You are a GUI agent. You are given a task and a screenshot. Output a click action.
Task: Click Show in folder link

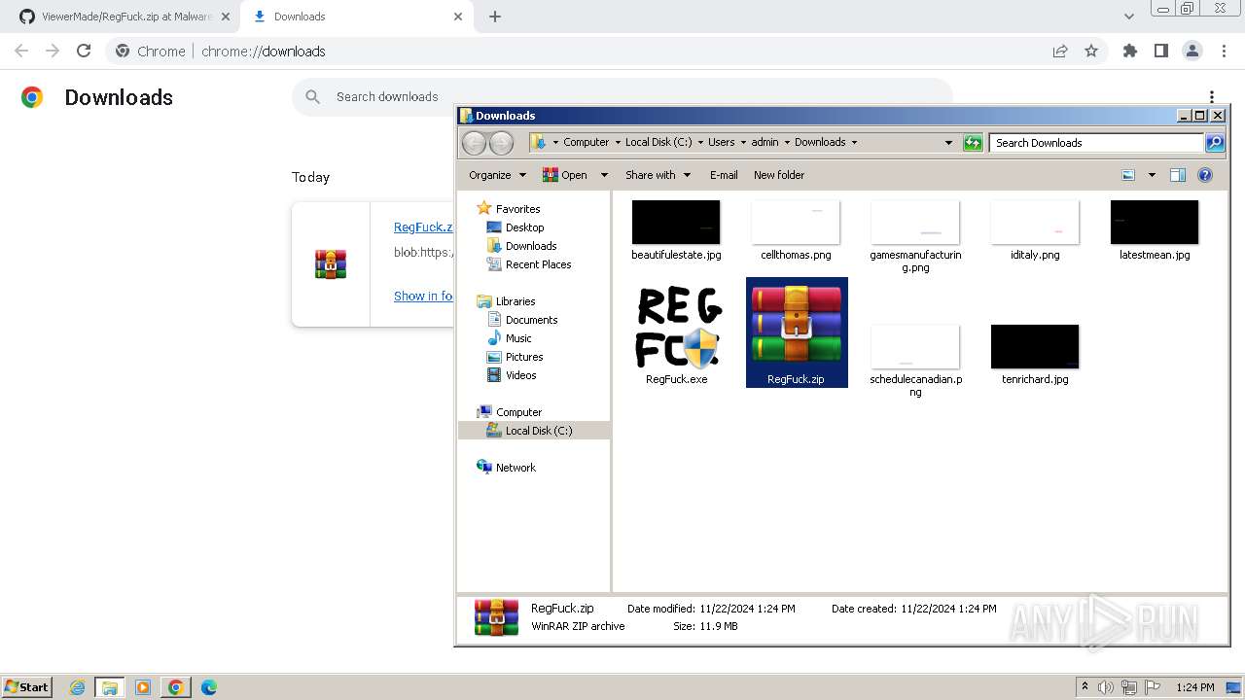423,296
